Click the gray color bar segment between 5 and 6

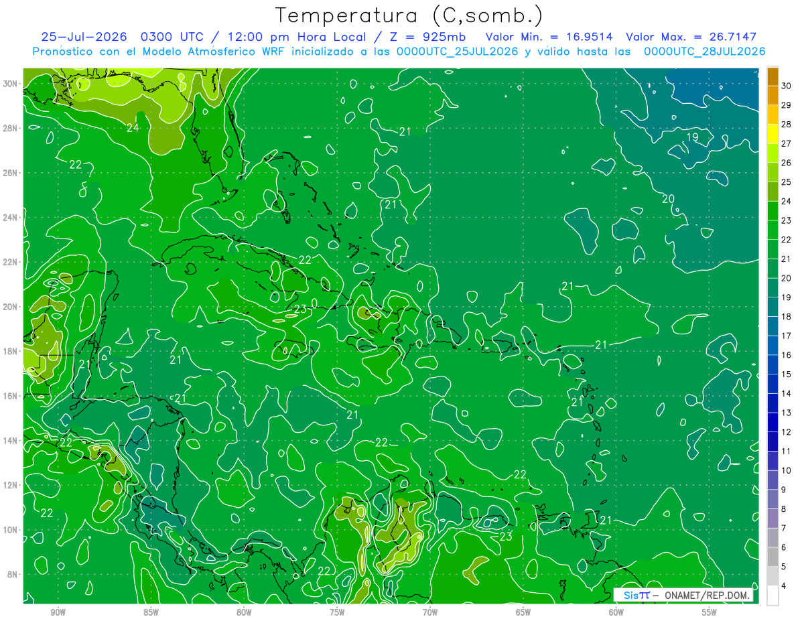coord(773,557)
